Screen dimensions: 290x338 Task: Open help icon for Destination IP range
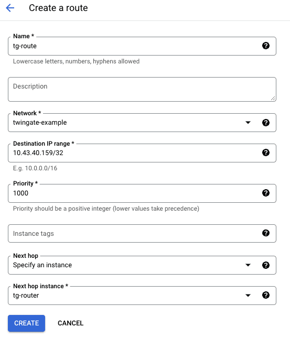[266, 152]
